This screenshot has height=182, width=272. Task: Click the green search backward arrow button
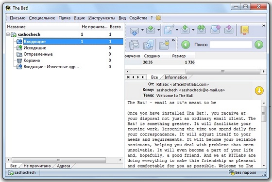(186, 45)
